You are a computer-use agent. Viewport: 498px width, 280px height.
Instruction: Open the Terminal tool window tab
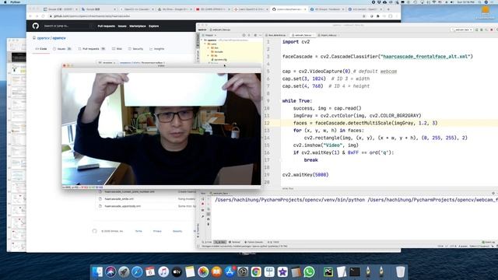235,242
